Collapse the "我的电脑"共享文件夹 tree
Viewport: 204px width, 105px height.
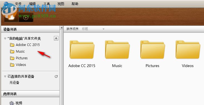pos(5,39)
